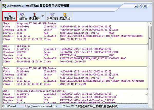Select the Kingston DataTraveler 2.0 USB Device name

point(41,91)
